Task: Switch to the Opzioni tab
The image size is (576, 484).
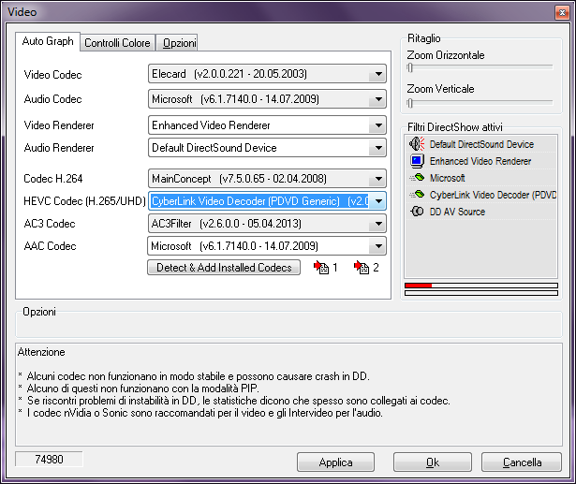Action: click(177, 43)
